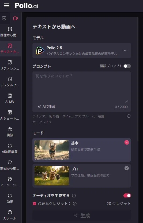Click the 生成 generate button
143x223 pixels.
pyautogui.click(x=82, y=215)
